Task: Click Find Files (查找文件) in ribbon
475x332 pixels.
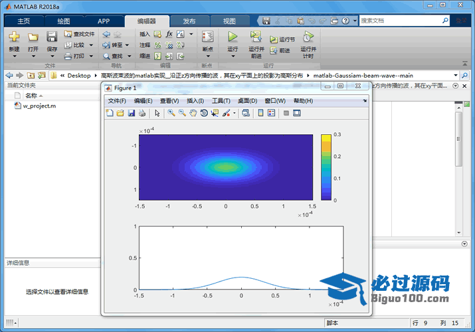Action: click(x=79, y=34)
